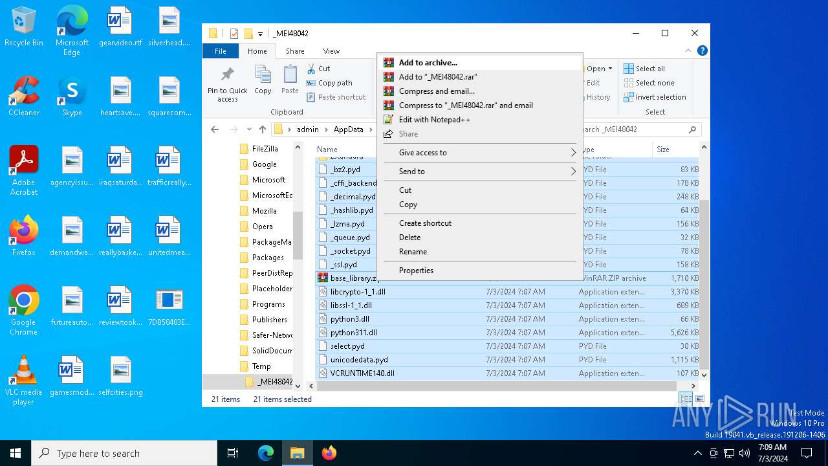Expand Send to submenu
The image size is (828, 466).
pos(480,172)
